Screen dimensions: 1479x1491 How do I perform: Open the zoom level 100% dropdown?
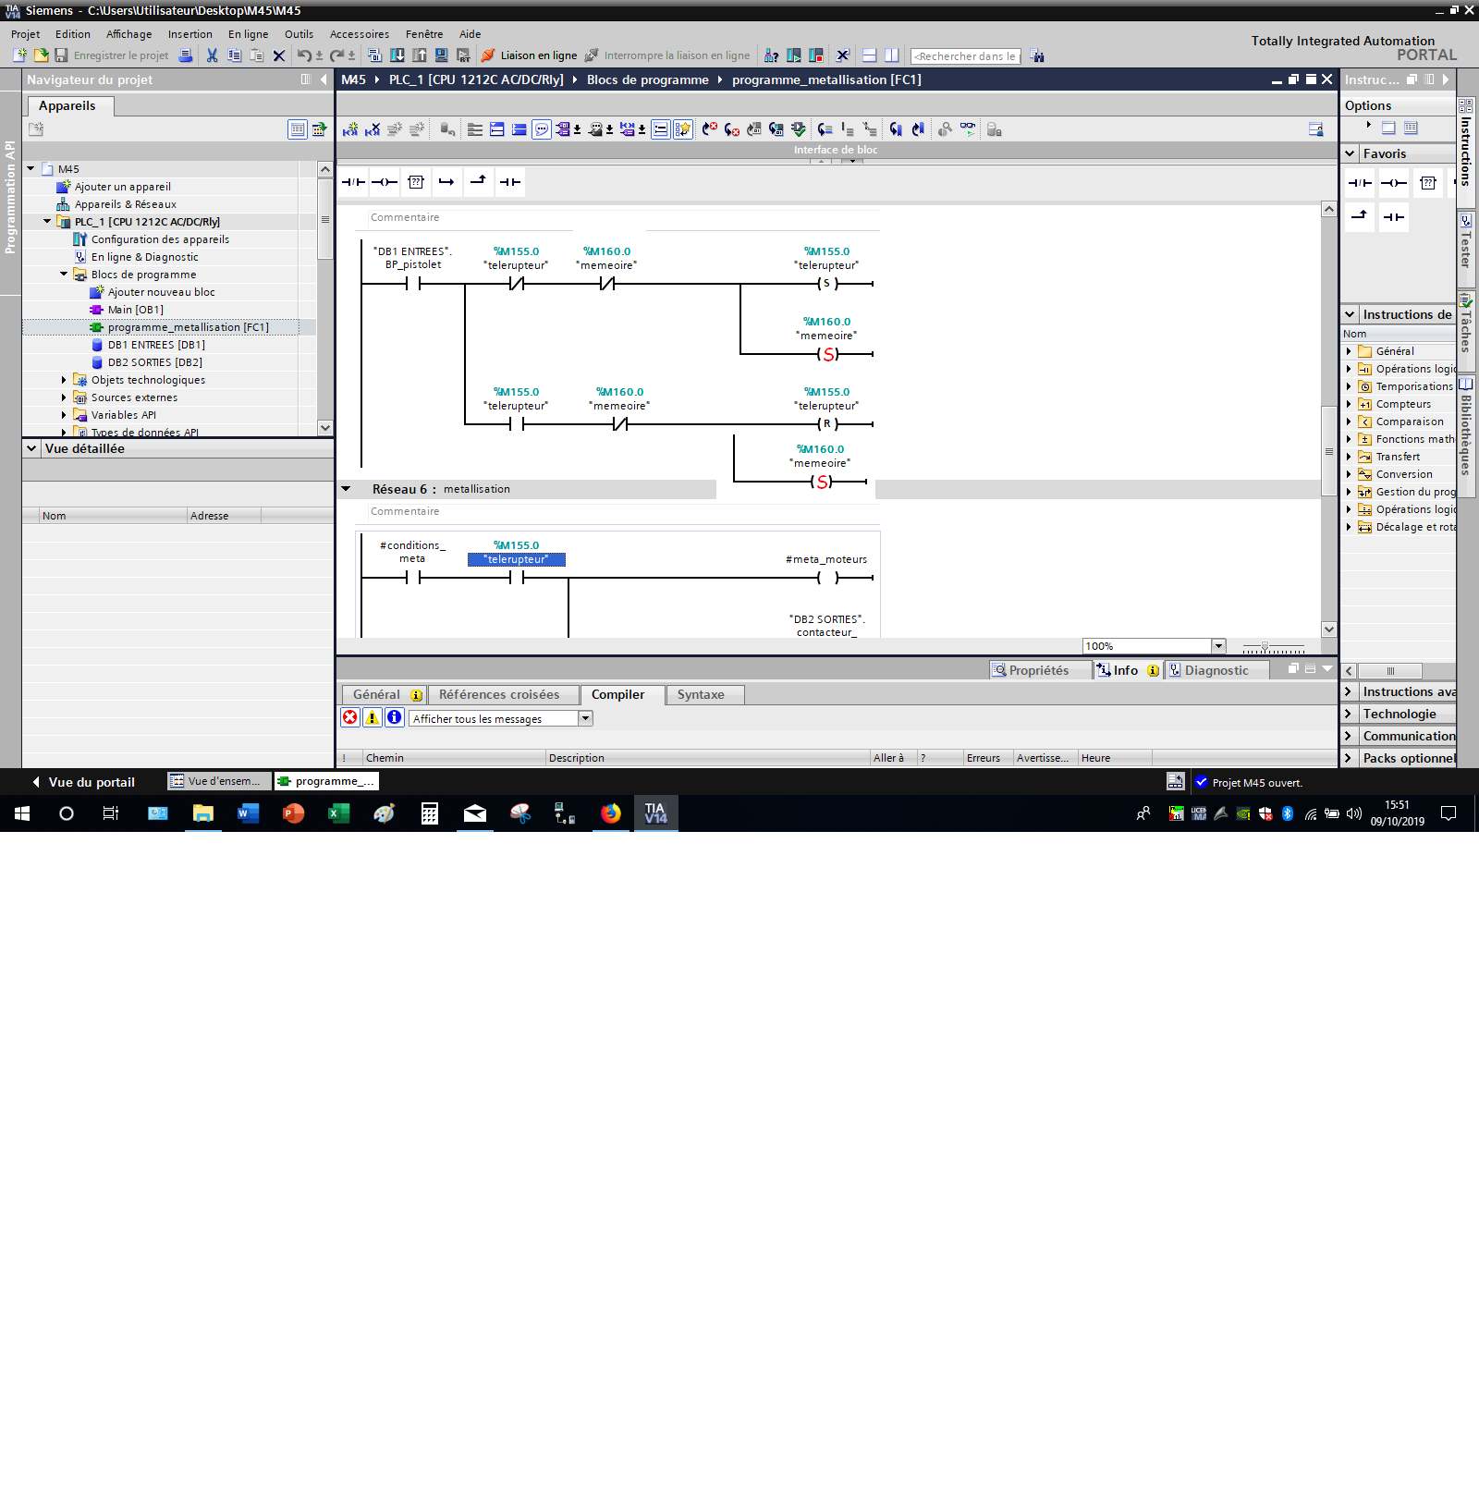click(1218, 646)
